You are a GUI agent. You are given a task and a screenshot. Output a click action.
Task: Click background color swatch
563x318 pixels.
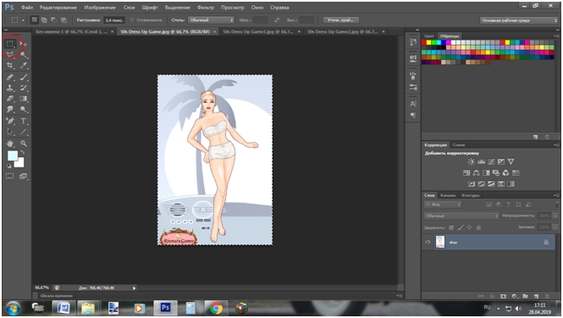[20, 163]
